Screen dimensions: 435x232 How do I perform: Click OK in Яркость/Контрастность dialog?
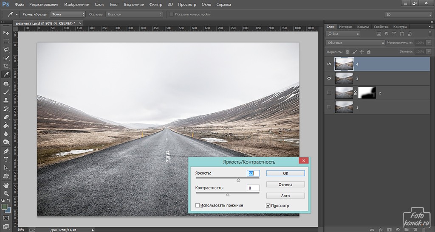pyautogui.click(x=285, y=173)
